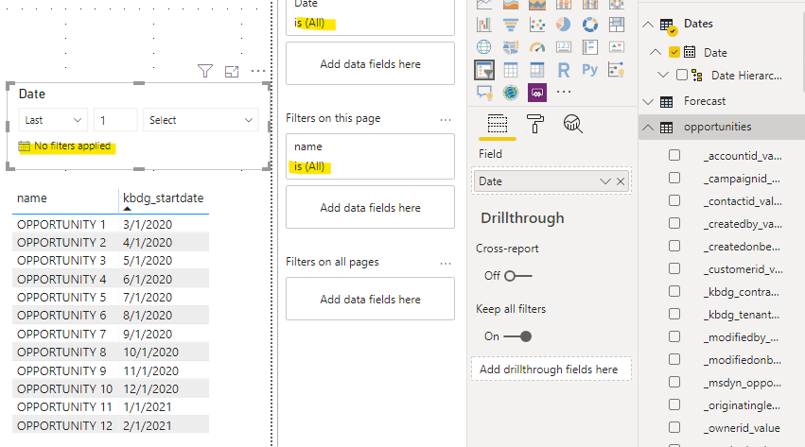Select the Funnel chart visualization
The image size is (805, 447).
pyautogui.click(x=510, y=24)
